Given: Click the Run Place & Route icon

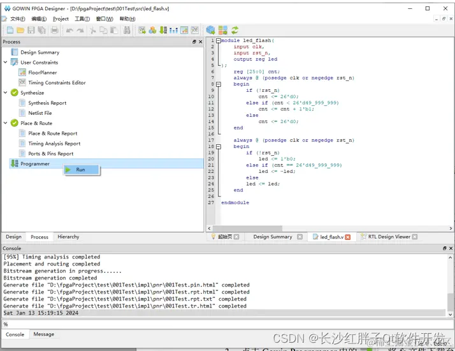Looking at the screenshot, I should [x=223, y=30].
